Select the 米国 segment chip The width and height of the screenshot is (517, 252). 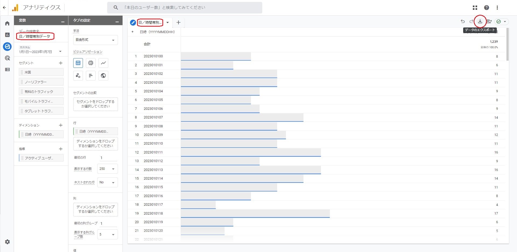coord(41,72)
